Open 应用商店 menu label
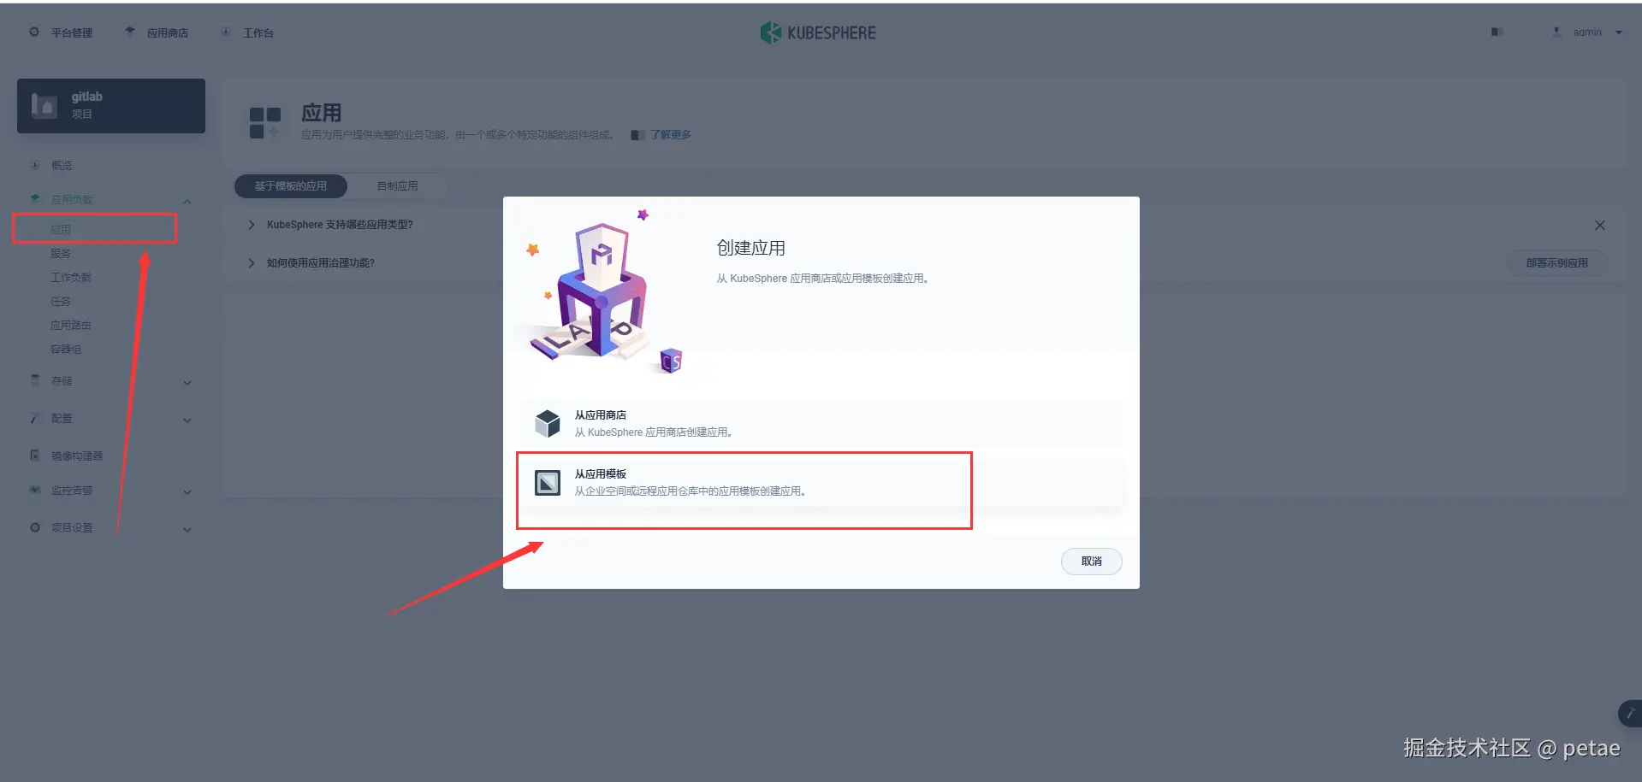 pos(168,32)
